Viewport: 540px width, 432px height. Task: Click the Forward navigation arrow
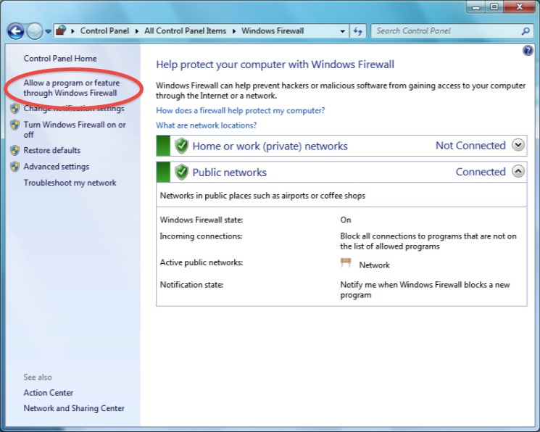pyautogui.click(x=35, y=31)
